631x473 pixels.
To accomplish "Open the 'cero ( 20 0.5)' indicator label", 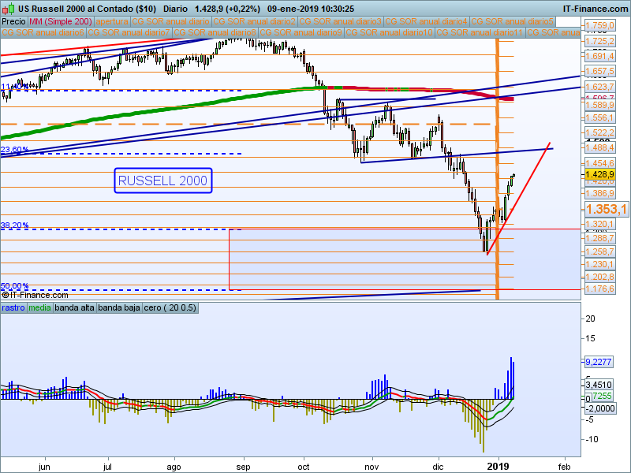I will tap(170, 308).
